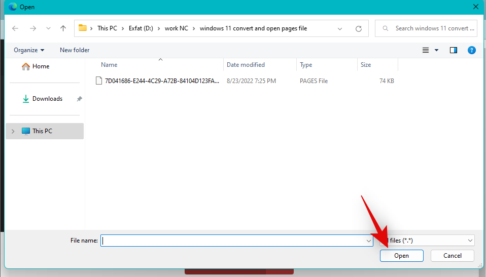486x277 pixels.
Task: Click into the File name field
Action: pyautogui.click(x=233, y=241)
